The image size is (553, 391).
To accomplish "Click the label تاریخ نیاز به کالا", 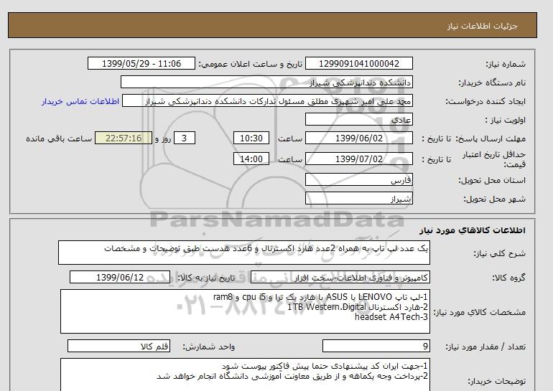I will tap(206, 278).
